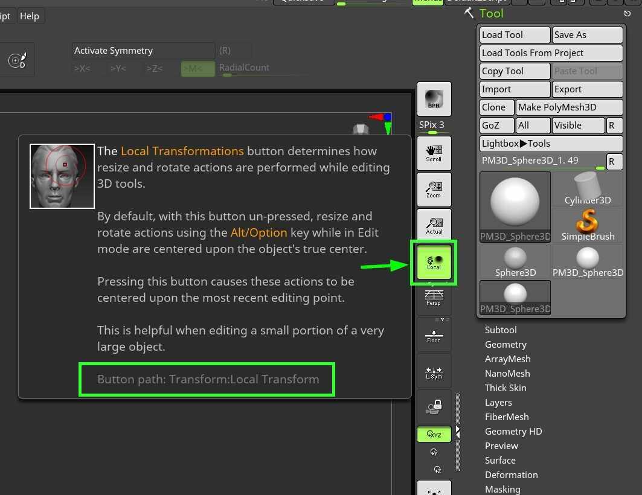Image resolution: width=642 pixels, height=495 pixels.
Task: Click the Actual size icon
Action: (x=434, y=226)
